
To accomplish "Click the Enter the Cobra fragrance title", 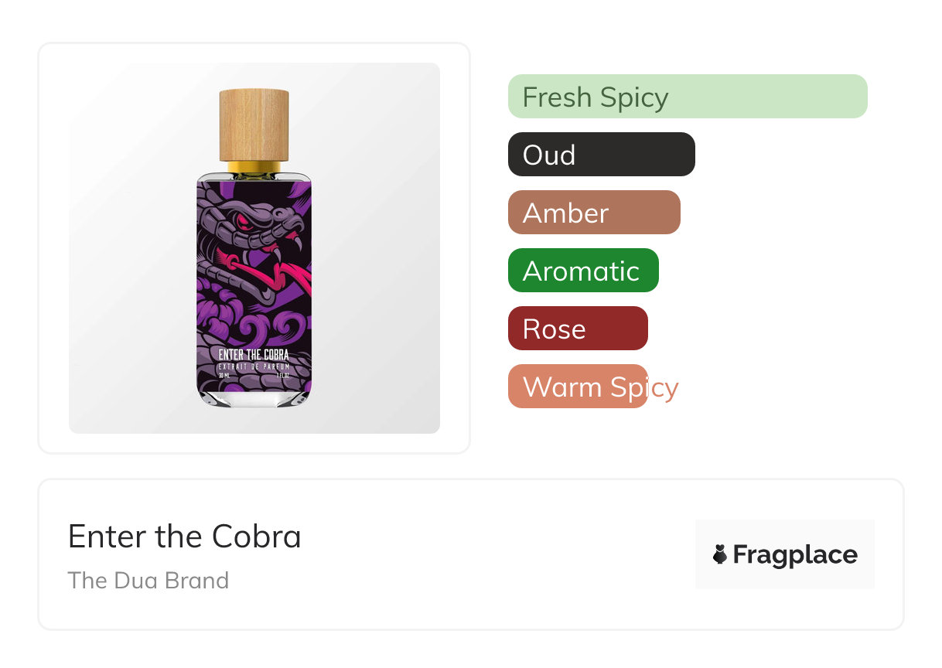I will [x=184, y=537].
